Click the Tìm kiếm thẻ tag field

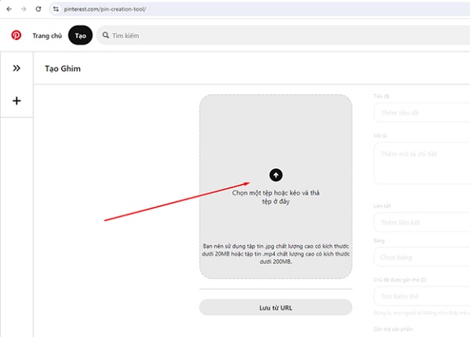423,296
